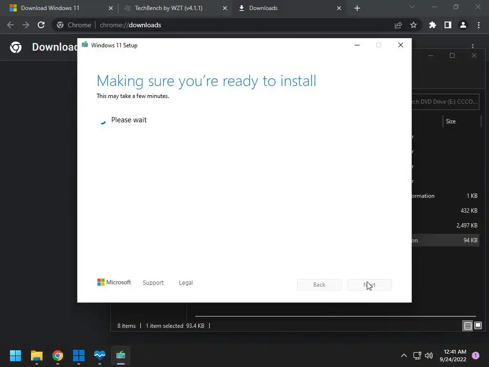Close the File Explorer window
This screenshot has width=489, height=367.
tap(474, 55)
